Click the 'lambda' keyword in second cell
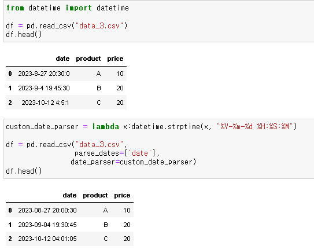 (x=106, y=126)
